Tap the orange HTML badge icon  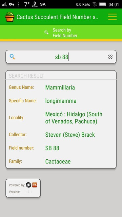coord(35,185)
